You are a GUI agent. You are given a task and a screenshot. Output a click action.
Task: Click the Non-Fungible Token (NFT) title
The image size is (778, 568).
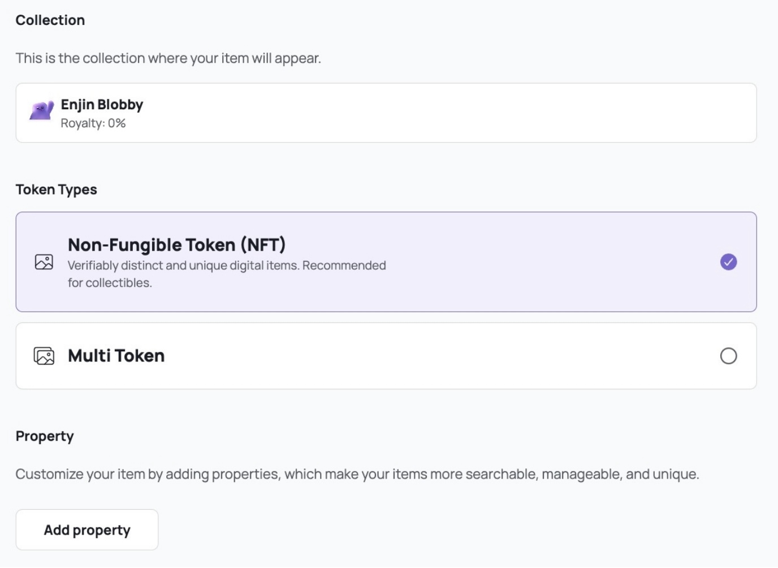(177, 245)
